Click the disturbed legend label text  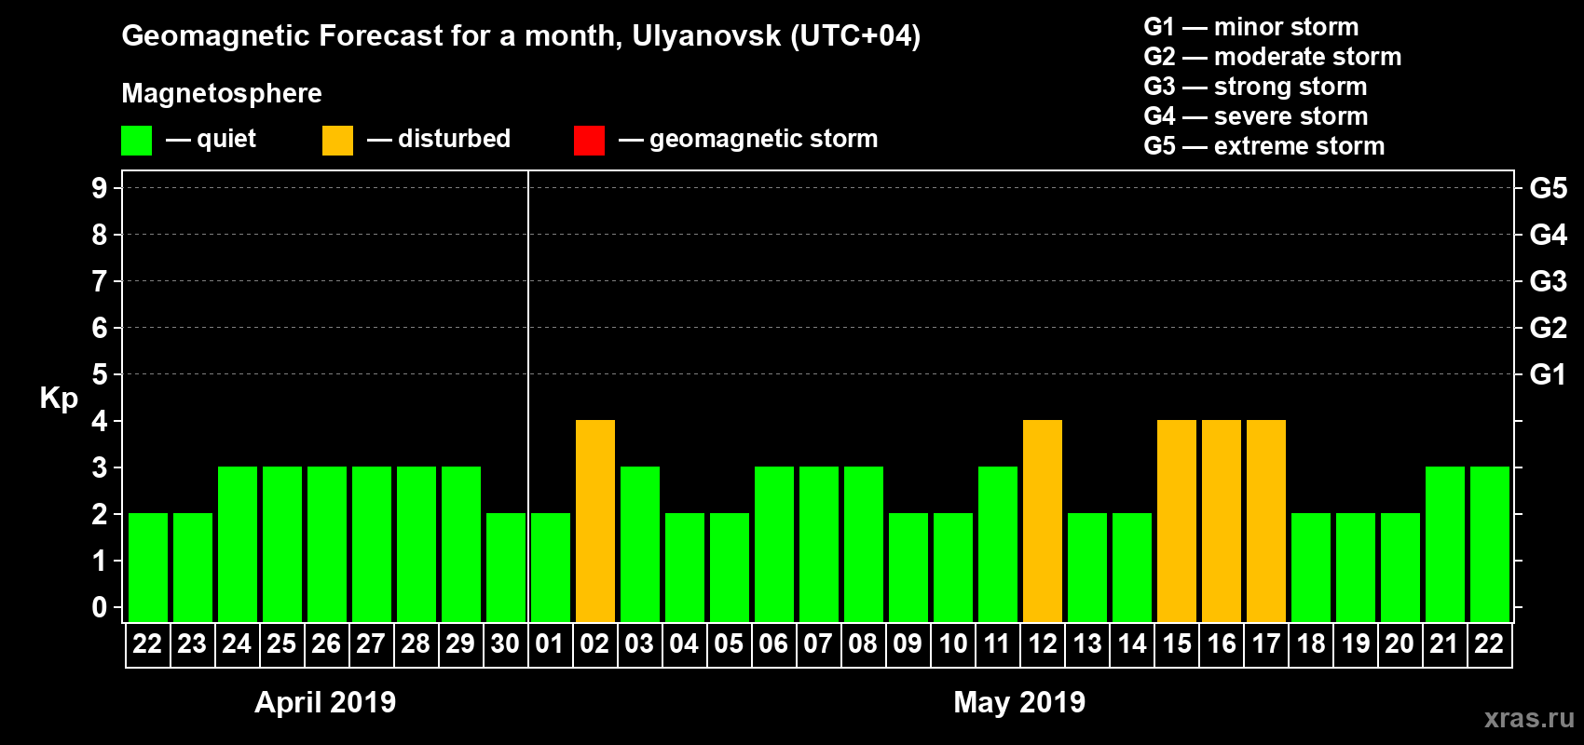[455, 139]
